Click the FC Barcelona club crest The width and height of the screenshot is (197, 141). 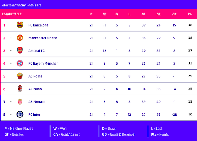(x=20, y=25)
